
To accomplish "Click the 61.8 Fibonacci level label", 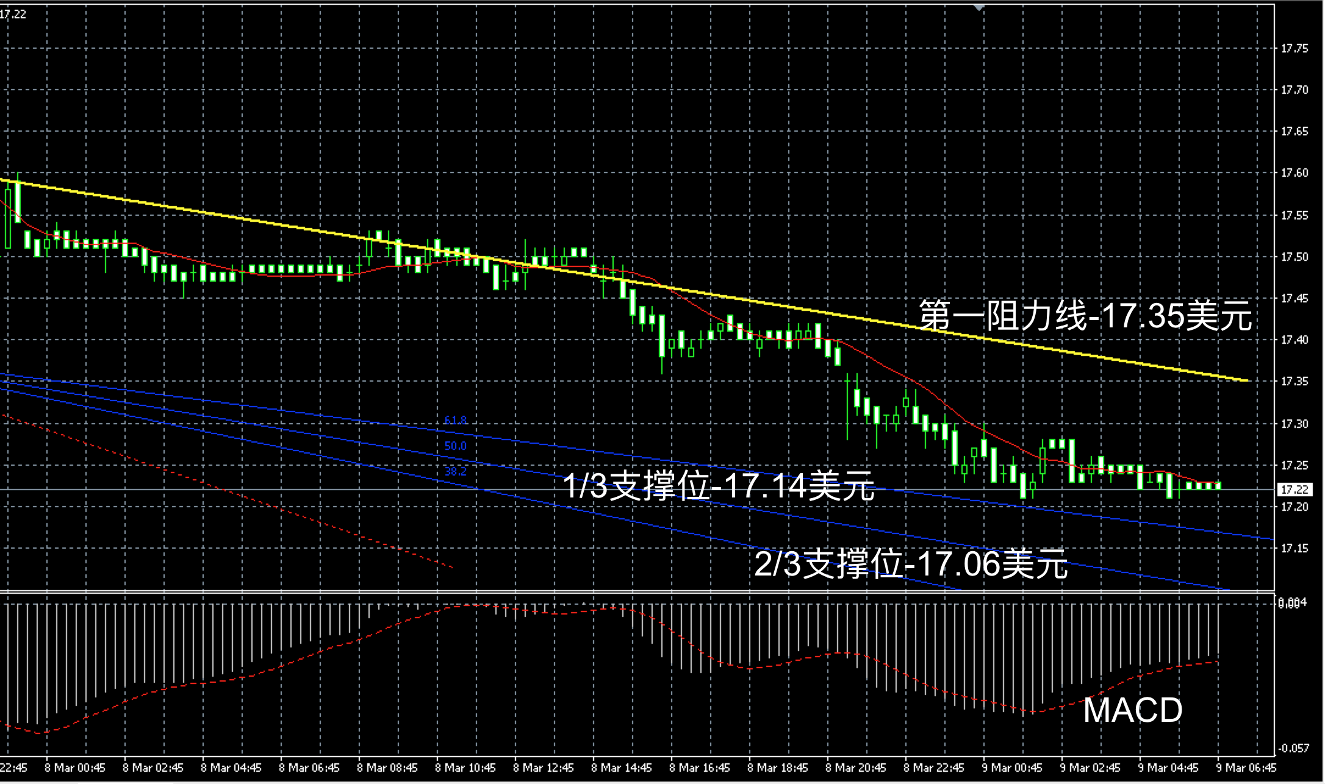I will click(455, 420).
